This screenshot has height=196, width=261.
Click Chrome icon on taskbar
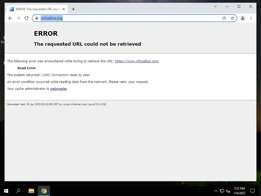[x=44, y=191]
